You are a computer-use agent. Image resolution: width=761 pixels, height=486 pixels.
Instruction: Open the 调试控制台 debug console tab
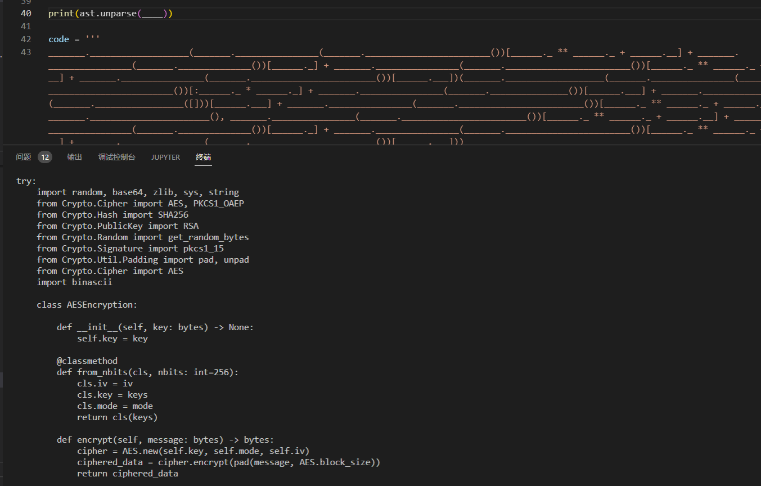[116, 157]
